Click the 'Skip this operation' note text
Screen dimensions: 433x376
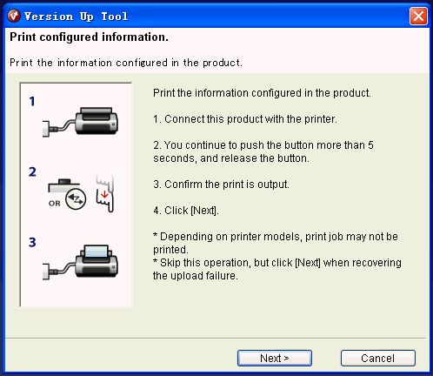click(277, 269)
